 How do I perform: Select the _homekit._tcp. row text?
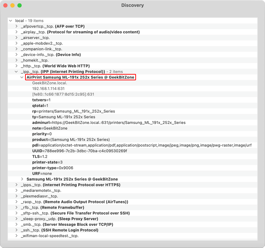pyautogui.click(x=35, y=60)
